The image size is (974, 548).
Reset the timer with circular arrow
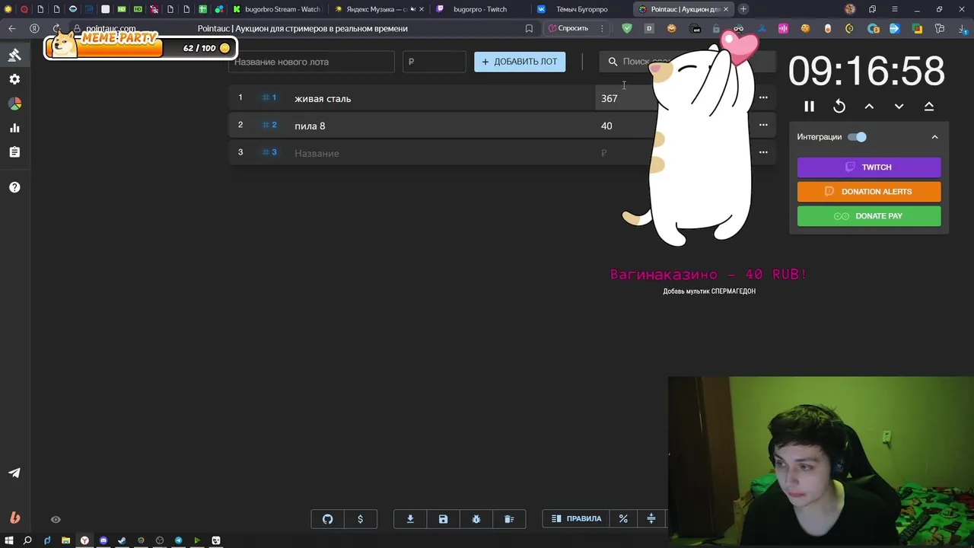[x=839, y=107]
